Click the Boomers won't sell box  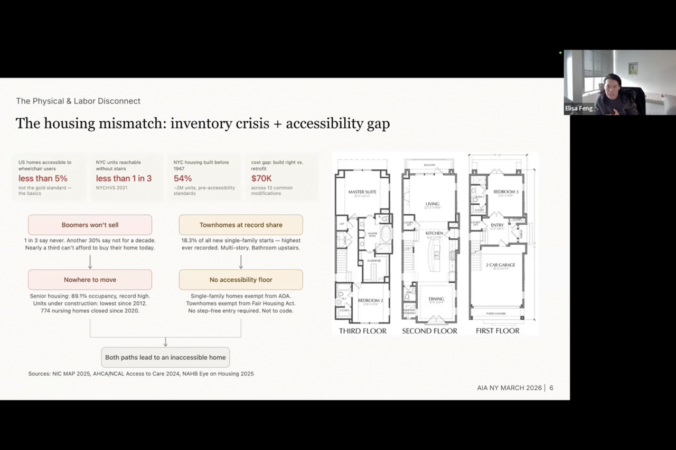(90, 225)
